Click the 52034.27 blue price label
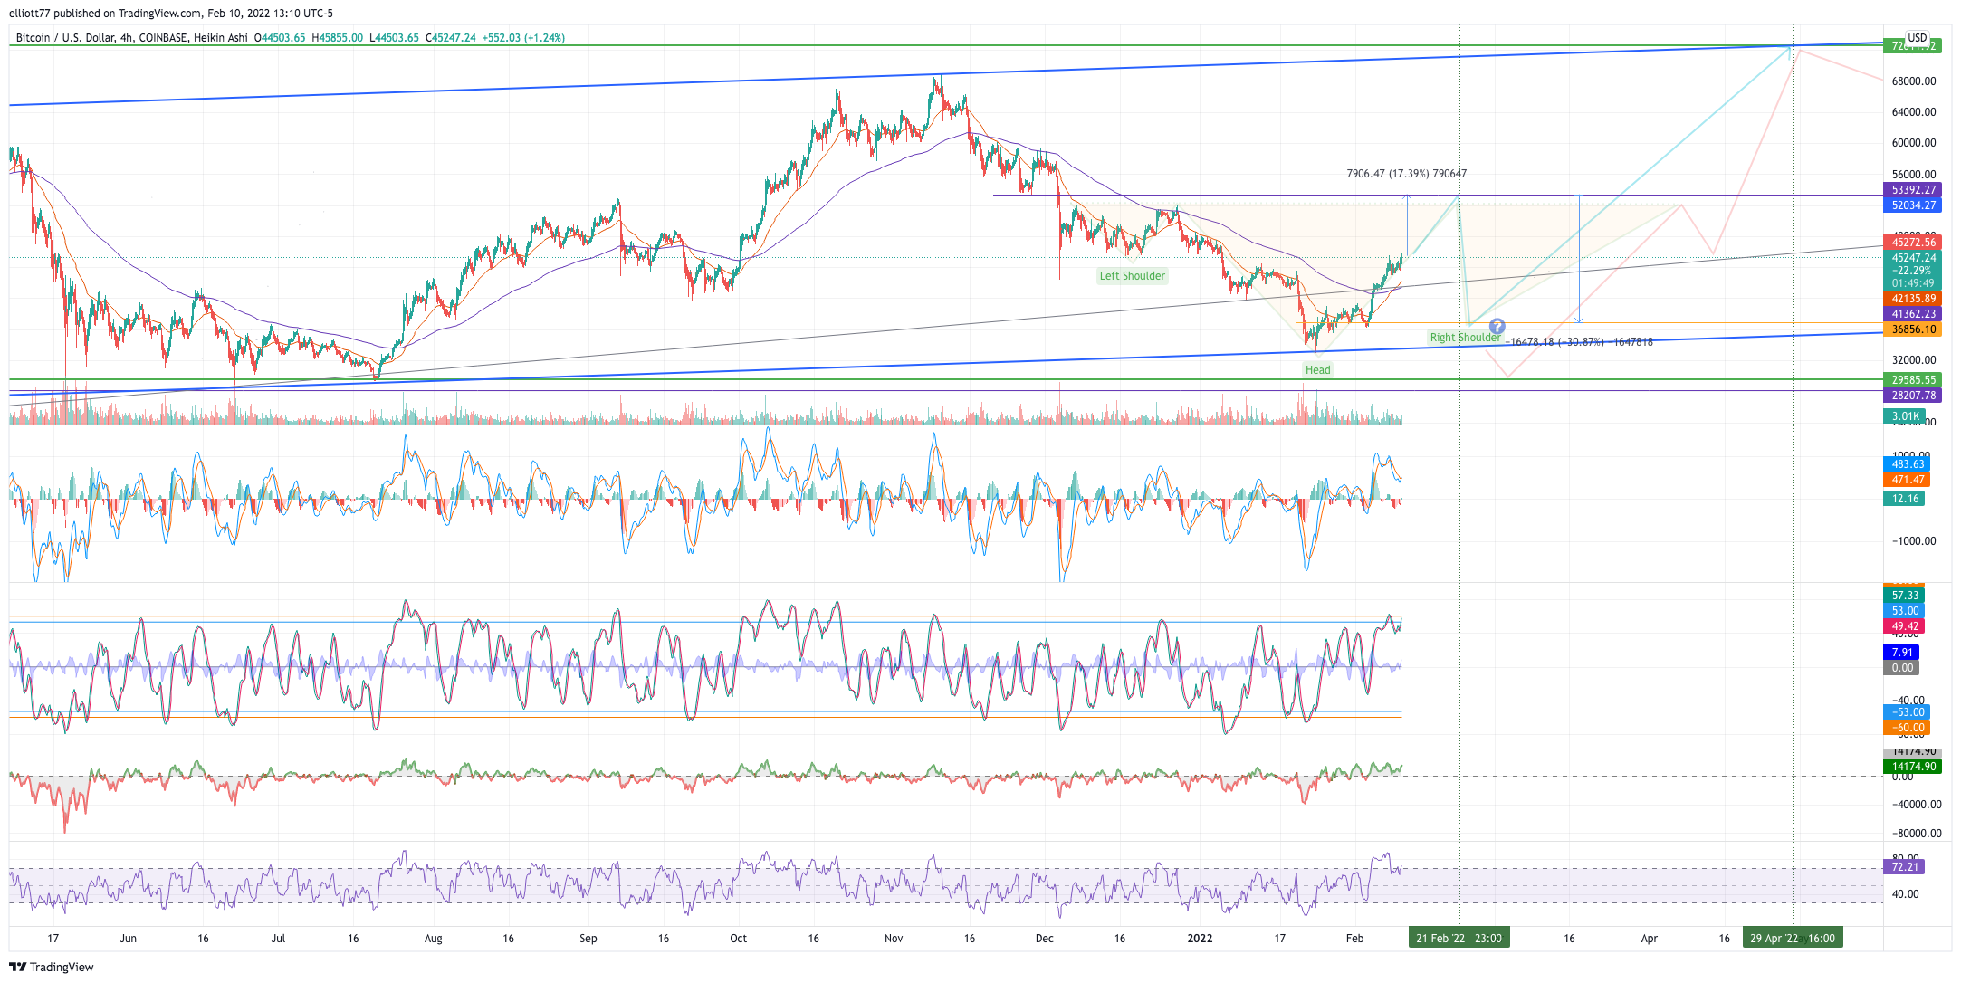This screenshot has height=983, width=1961. coord(1912,205)
